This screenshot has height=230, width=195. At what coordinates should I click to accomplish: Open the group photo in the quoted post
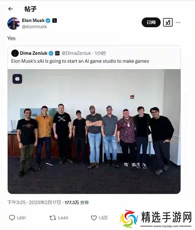[94, 132]
